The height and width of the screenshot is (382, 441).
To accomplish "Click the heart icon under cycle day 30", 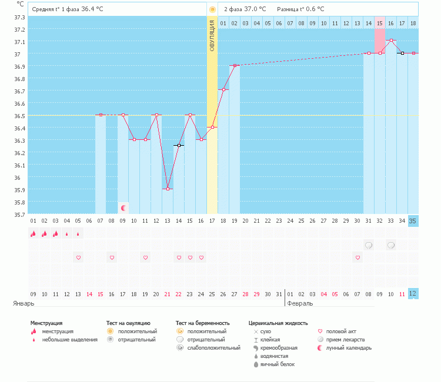I will point(358,257).
